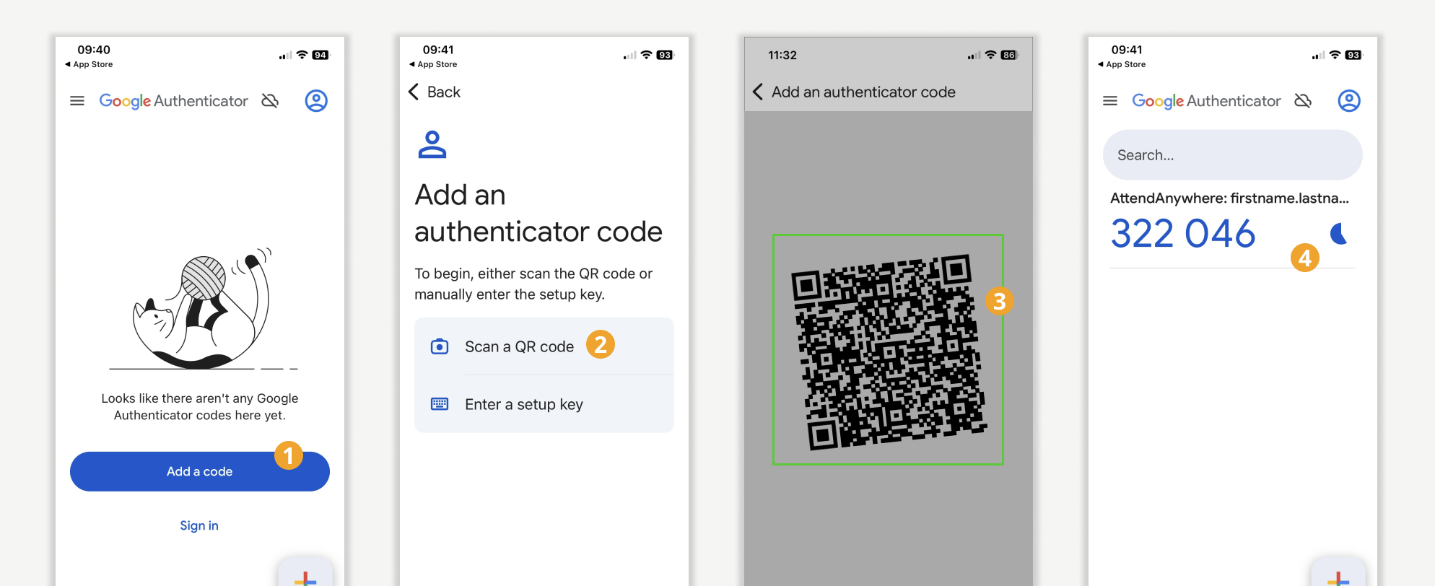Tap battery indicator showing 94
Image resolution: width=1435 pixels, height=586 pixels.
[x=320, y=55]
